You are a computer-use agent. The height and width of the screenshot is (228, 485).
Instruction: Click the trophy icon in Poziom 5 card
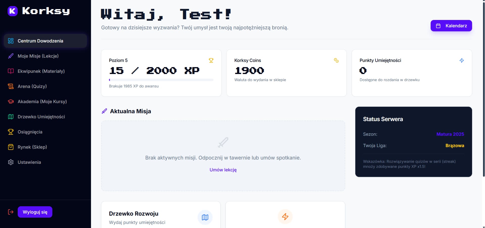(x=211, y=60)
